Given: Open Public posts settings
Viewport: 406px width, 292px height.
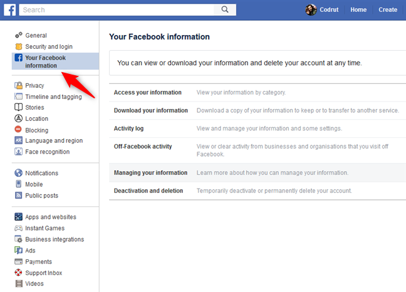Looking at the screenshot, I should tap(42, 196).
